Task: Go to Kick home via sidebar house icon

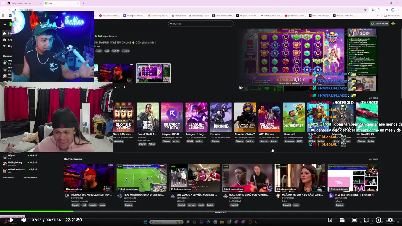Action: click(4, 33)
